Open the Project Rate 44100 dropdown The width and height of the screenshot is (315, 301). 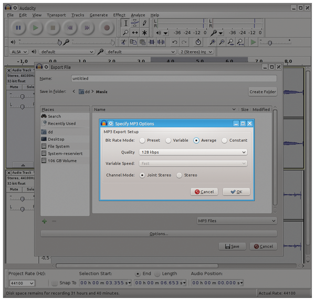tap(22, 283)
